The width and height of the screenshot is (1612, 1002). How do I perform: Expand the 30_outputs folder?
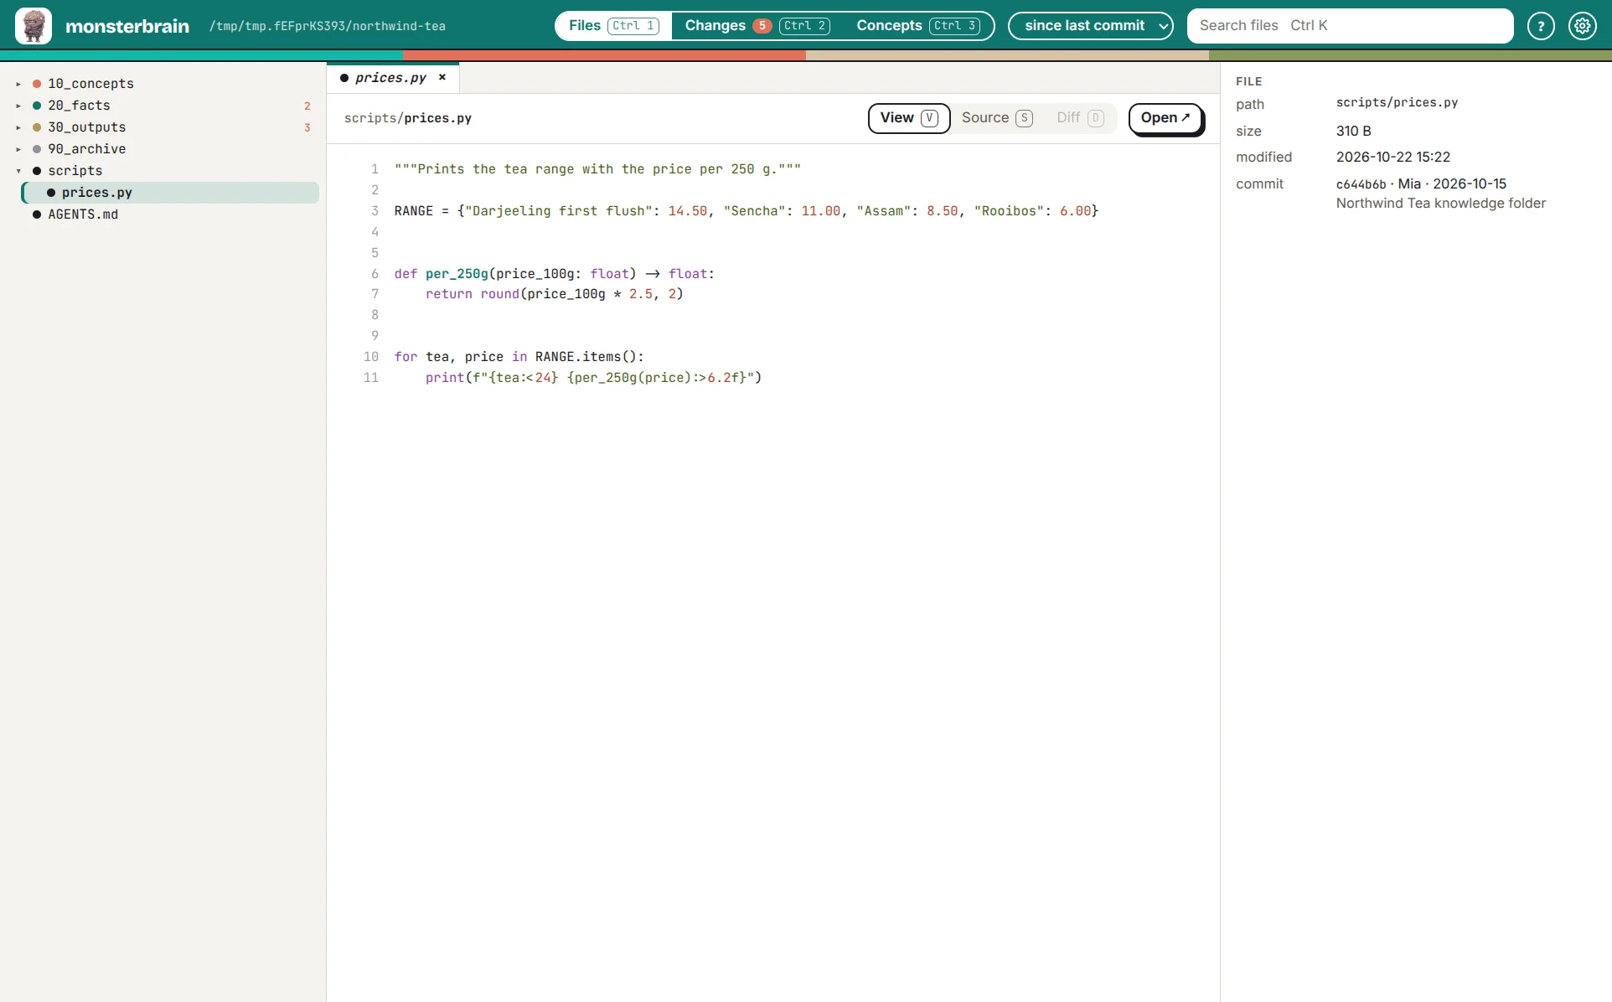point(18,127)
